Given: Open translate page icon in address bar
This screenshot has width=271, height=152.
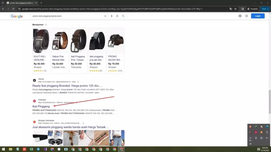Looking at the screenshot, I should [231, 9].
